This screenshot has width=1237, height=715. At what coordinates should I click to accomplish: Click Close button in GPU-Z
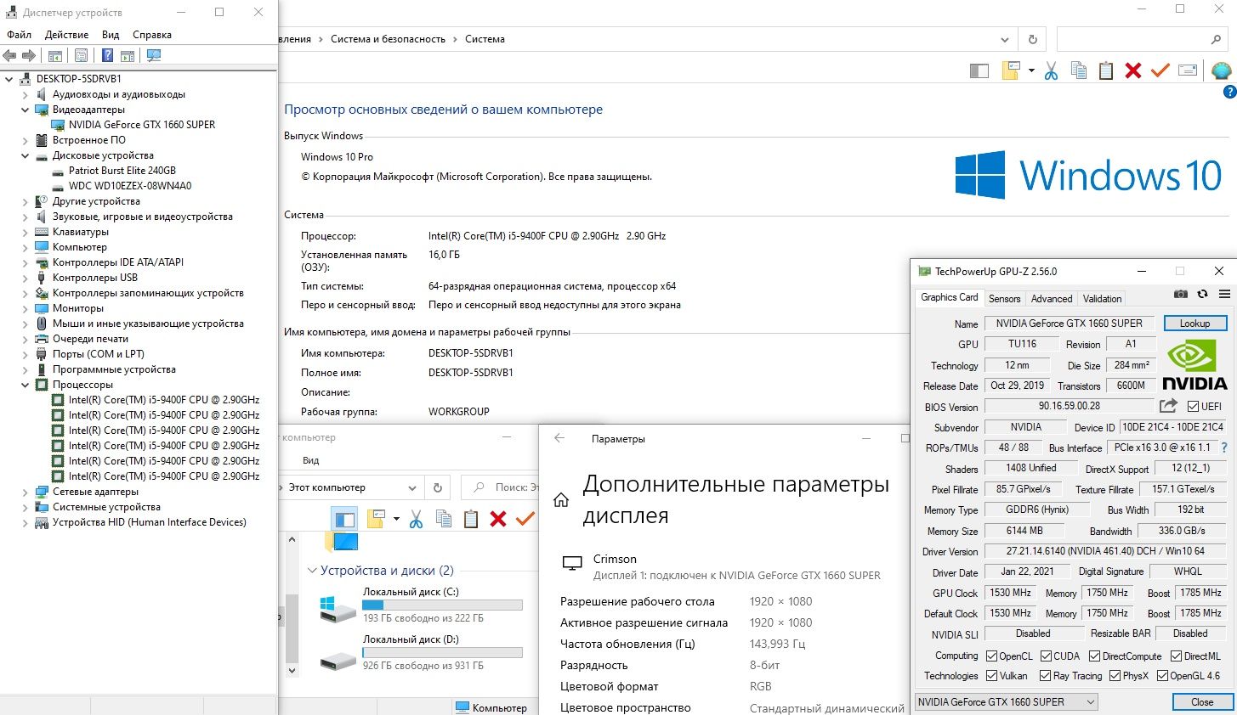[1202, 702]
